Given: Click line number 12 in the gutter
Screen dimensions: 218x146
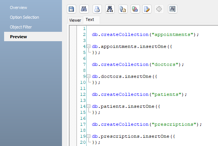Looking at the screenshot, I should [x=83, y=94].
